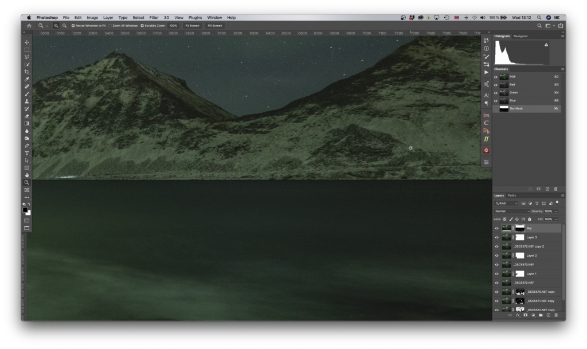587x349 pixels.
Task: Create a new adjustment layer
Action: tap(533, 315)
